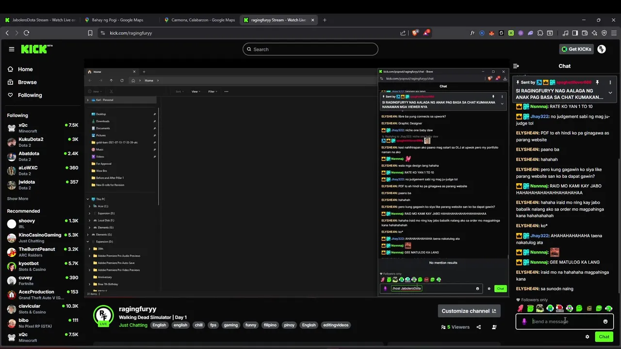
Task: Click the Brave VPN shield icon
Action: point(604,33)
